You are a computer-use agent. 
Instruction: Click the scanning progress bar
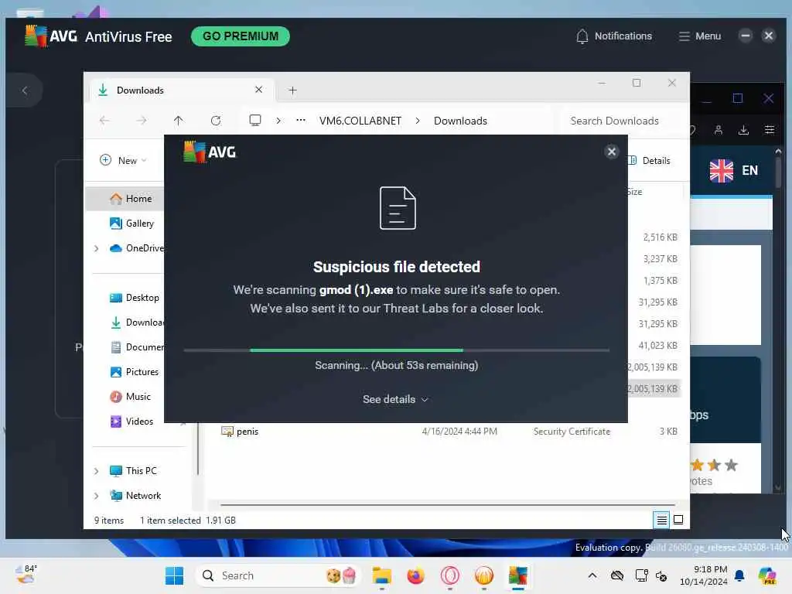pyautogui.click(x=397, y=350)
